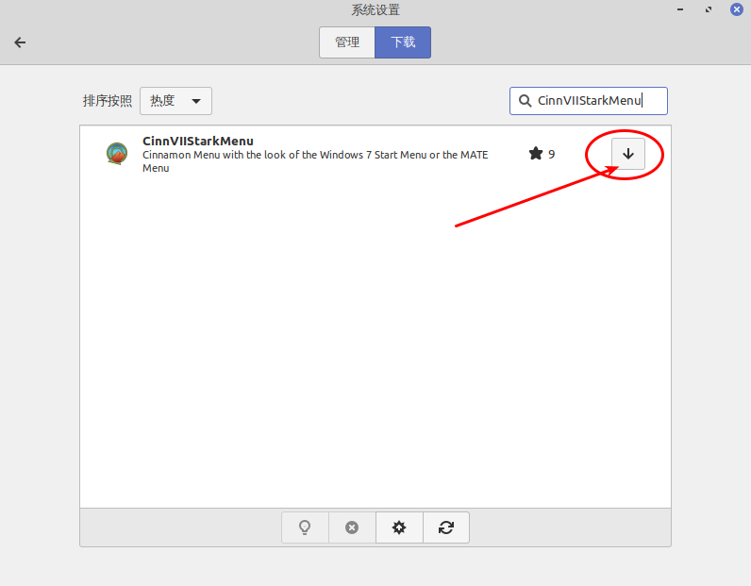The height and width of the screenshot is (586, 751).
Task: Click the search field containing CinnVIIStarkMenu
Action: 589,101
